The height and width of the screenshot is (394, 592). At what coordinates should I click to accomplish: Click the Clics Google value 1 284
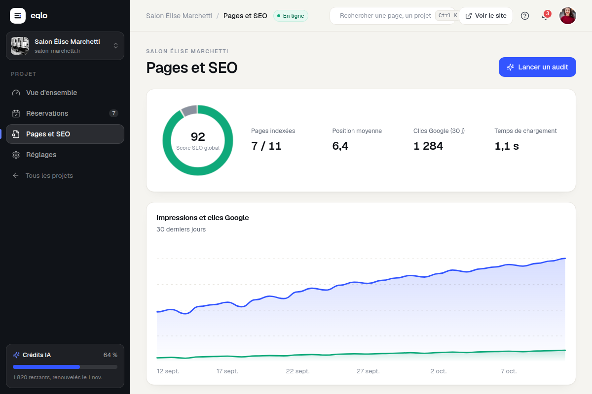(x=428, y=146)
